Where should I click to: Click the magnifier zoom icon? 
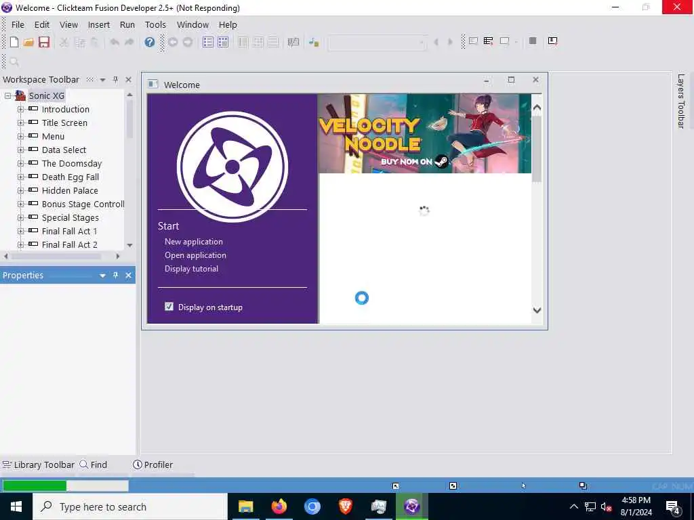[14, 62]
